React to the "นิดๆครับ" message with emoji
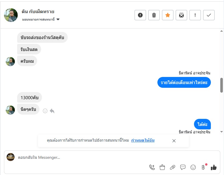The width and height of the screenshot is (224, 175). pyautogui.click(x=45, y=111)
